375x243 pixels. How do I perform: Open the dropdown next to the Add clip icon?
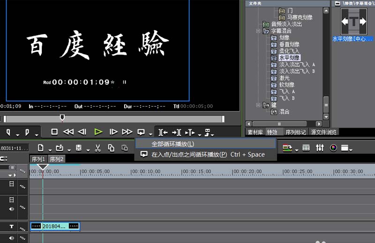click(200, 135)
